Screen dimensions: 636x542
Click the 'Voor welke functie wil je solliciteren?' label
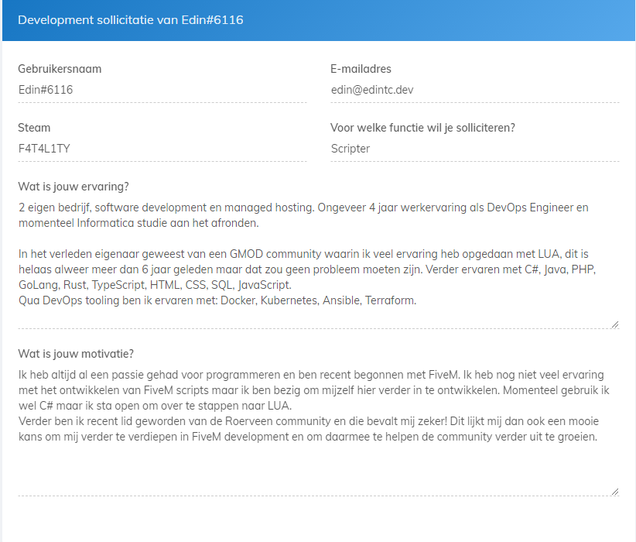pos(422,128)
